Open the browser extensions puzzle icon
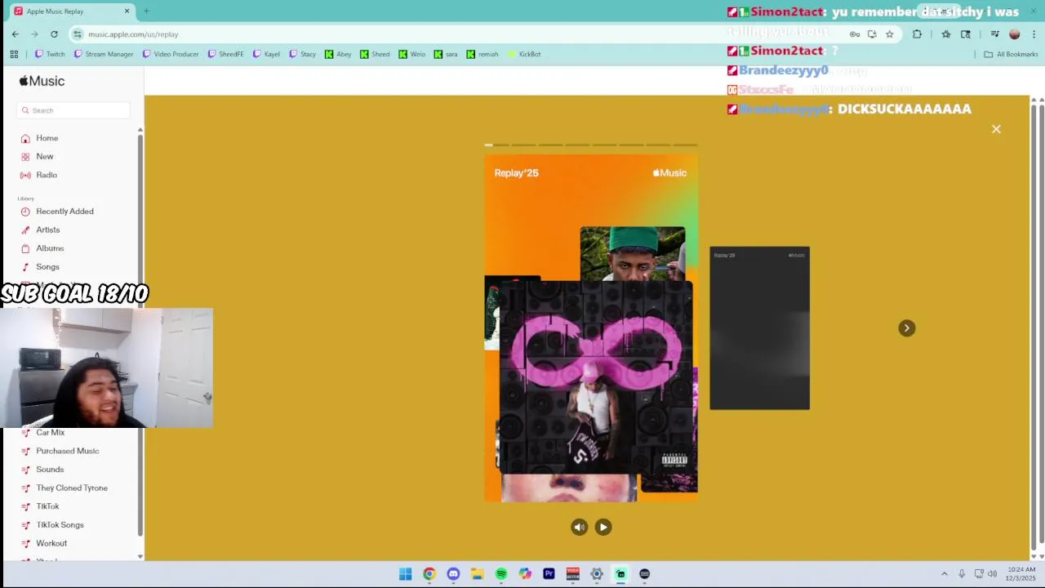The image size is (1045, 588). (x=917, y=34)
